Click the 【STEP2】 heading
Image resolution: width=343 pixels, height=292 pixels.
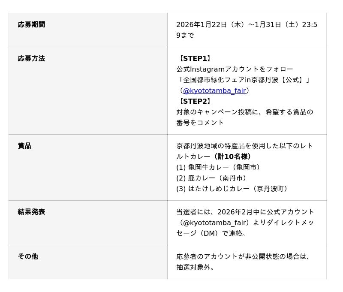195,101
